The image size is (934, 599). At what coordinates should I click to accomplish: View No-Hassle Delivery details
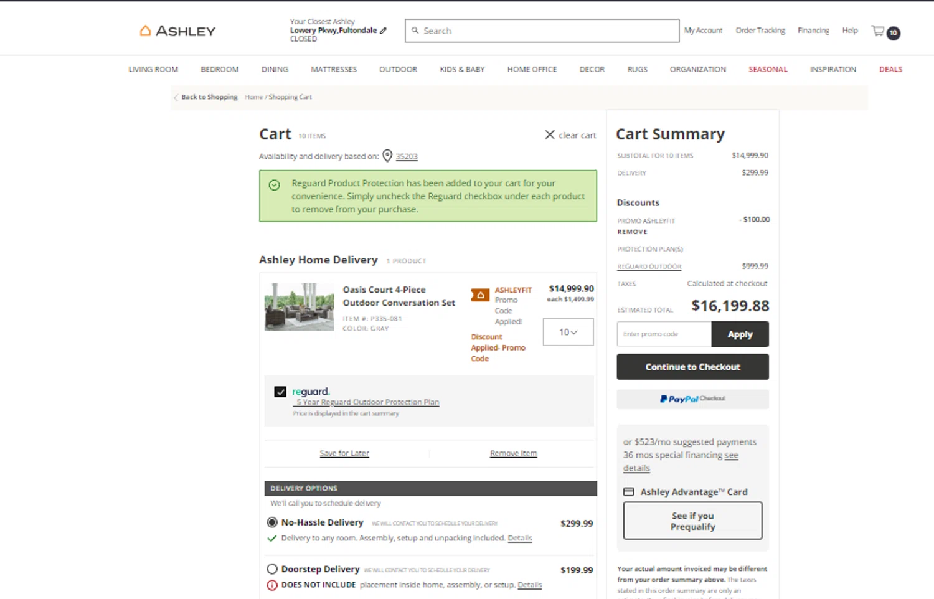[x=520, y=538]
